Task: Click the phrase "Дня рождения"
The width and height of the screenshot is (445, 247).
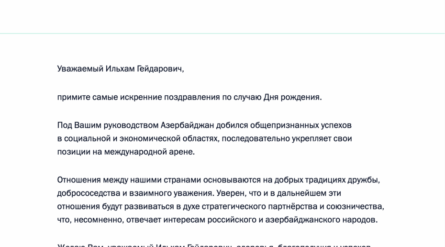Action: pos(292,97)
